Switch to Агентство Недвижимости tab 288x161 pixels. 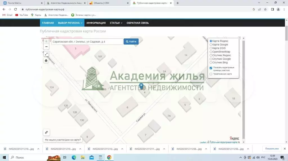[66, 3]
